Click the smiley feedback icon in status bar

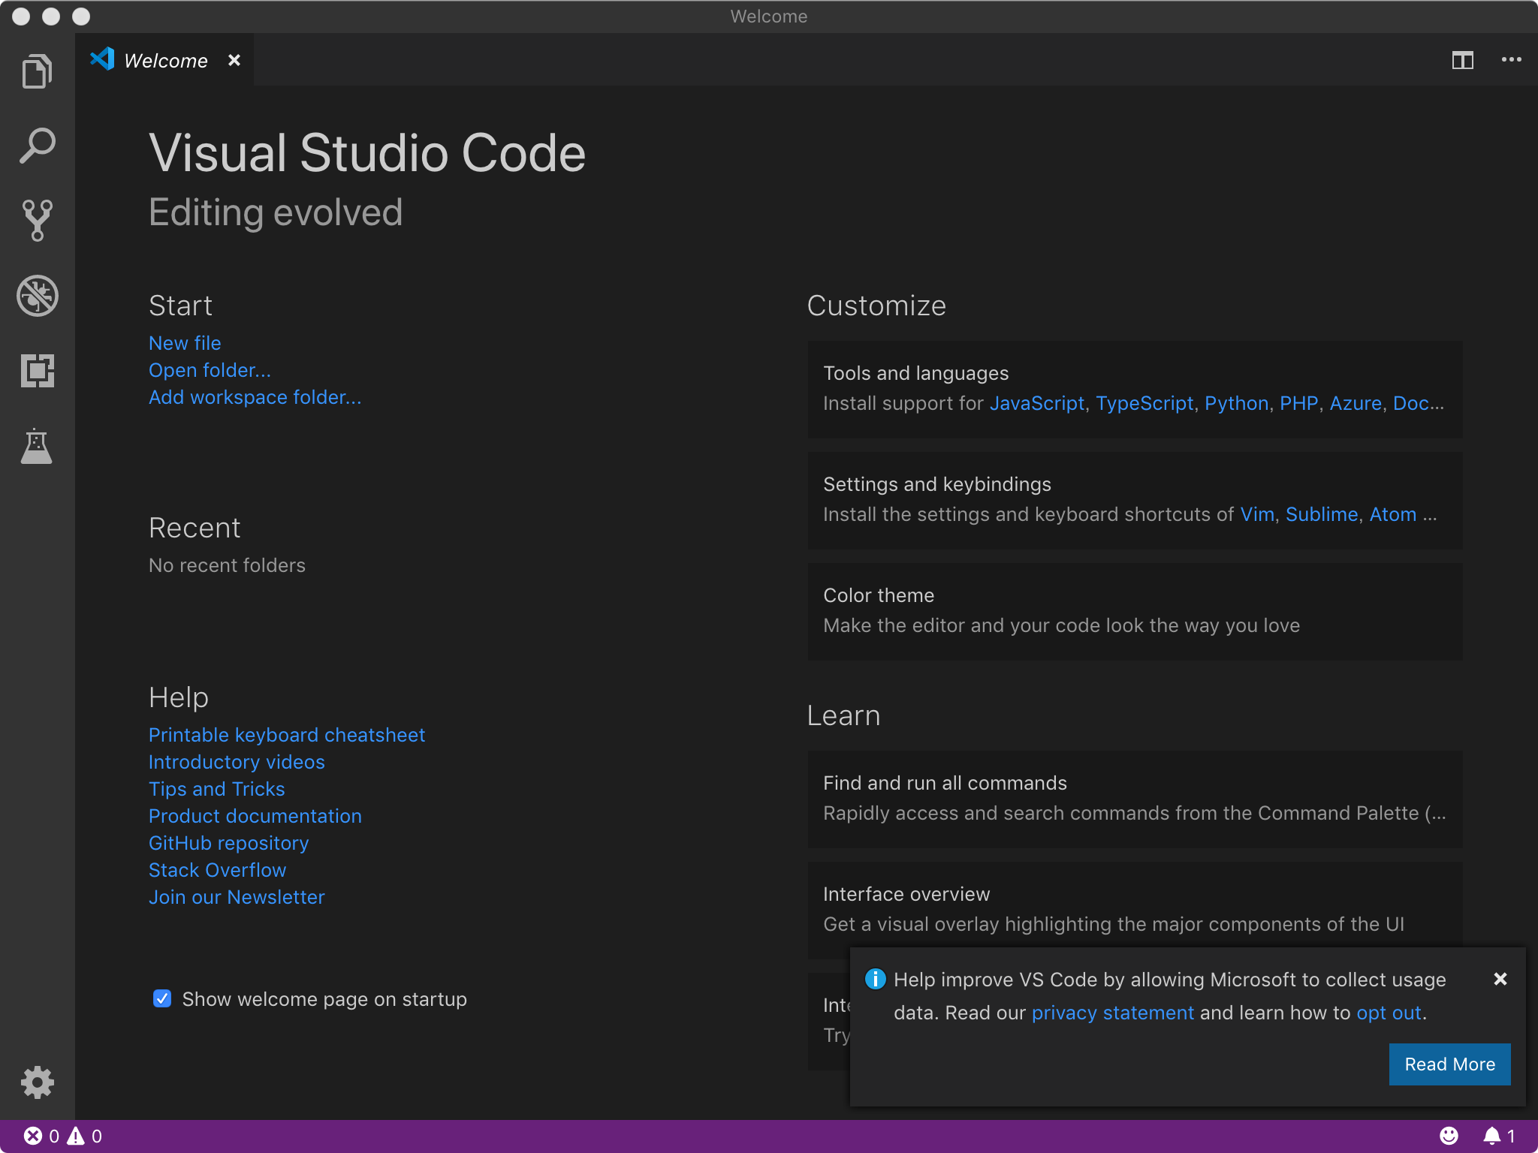tap(1449, 1136)
